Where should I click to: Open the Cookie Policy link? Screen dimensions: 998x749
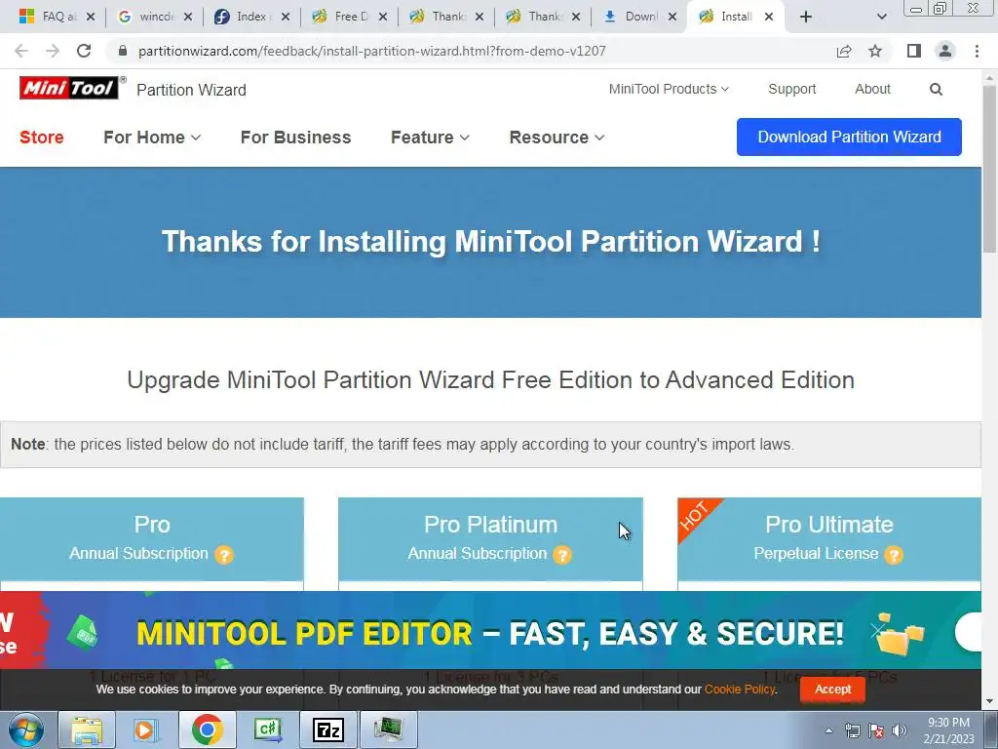tap(740, 690)
